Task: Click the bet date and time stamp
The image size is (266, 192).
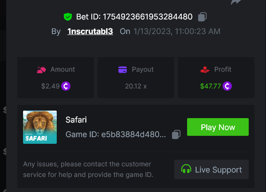Action: [x=177, y=31]
